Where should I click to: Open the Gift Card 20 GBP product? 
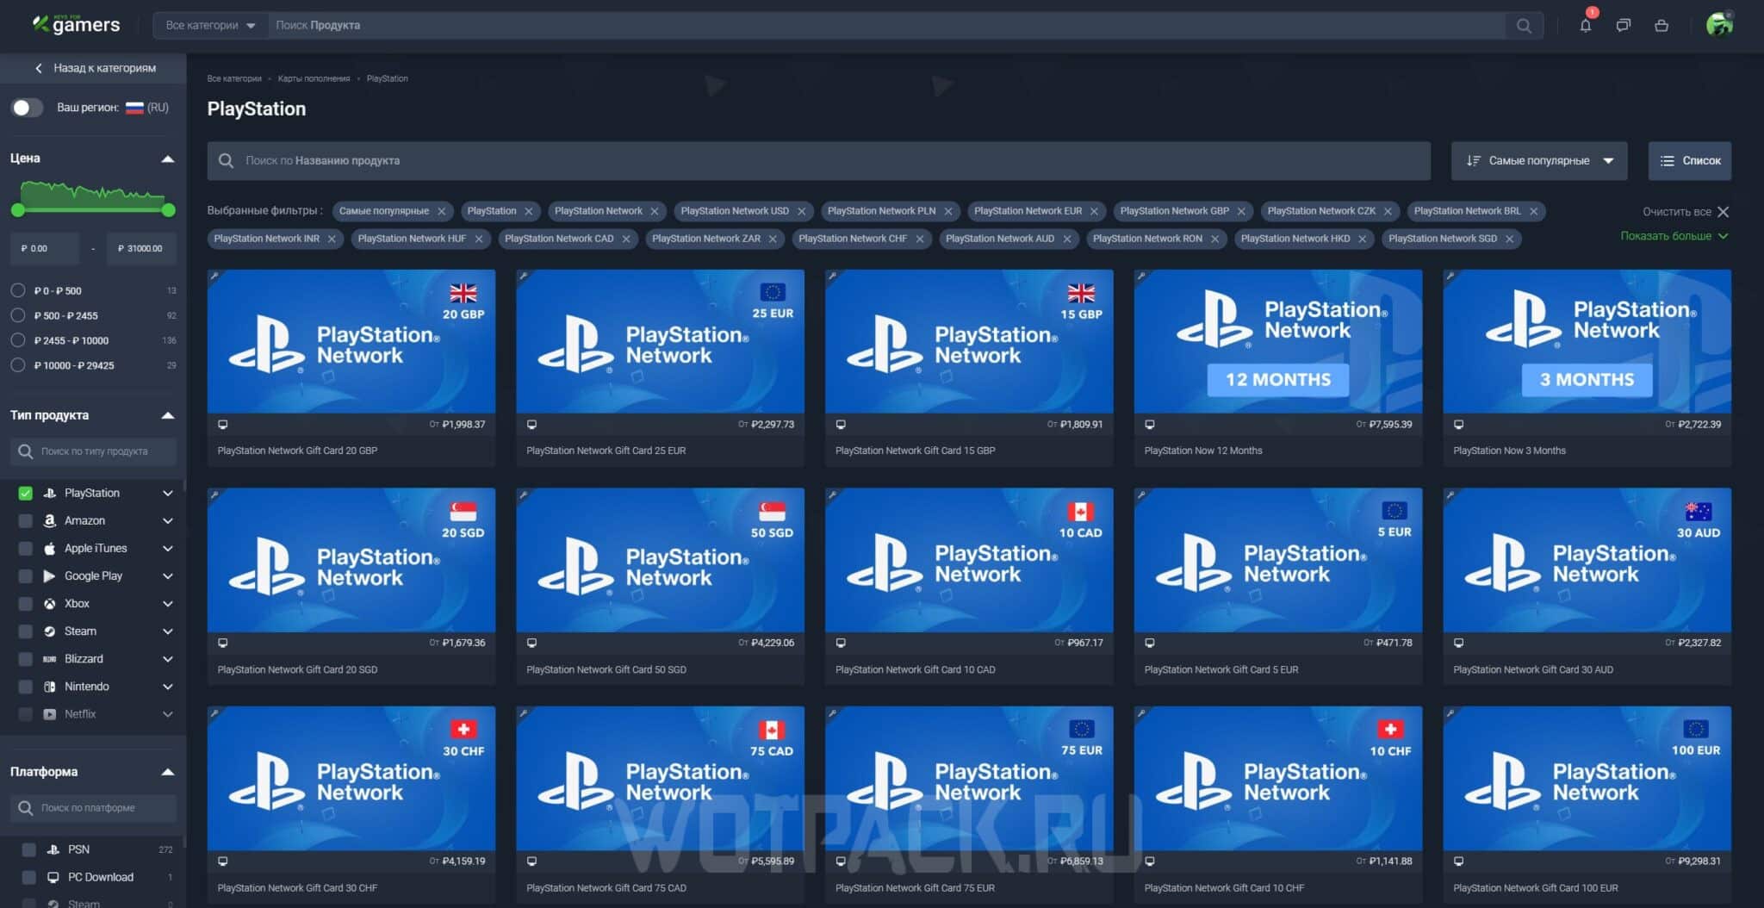[351, 368]
